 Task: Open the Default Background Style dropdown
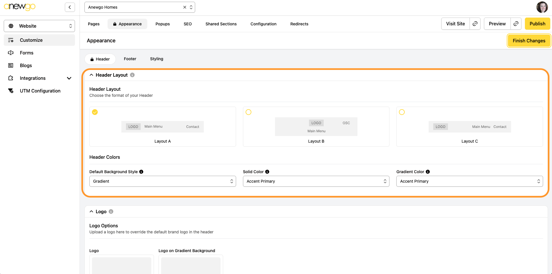tap(163, 181)
